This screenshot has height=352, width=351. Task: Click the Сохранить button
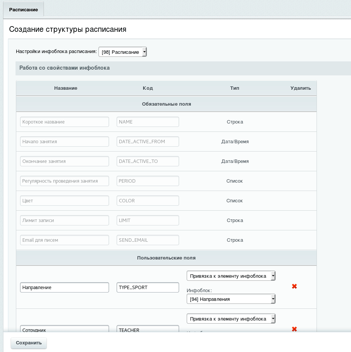29,343
